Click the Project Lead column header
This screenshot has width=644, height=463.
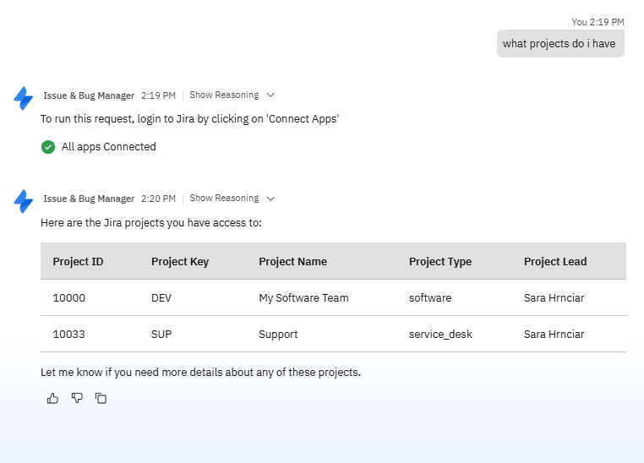(x=555, y=261)
